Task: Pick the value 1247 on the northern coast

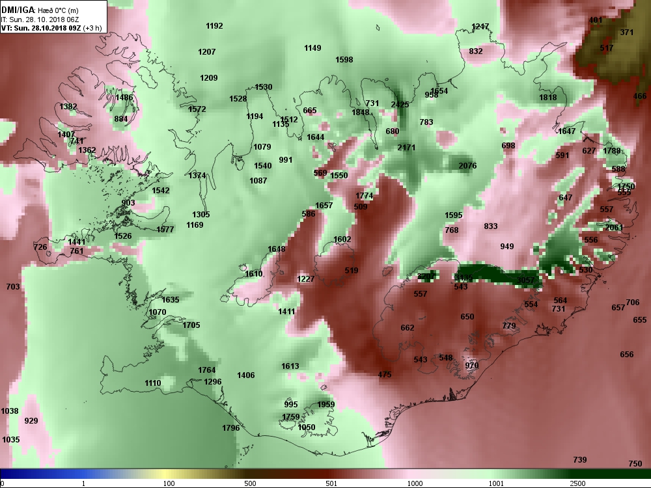Action: click(x=480, y=27)
